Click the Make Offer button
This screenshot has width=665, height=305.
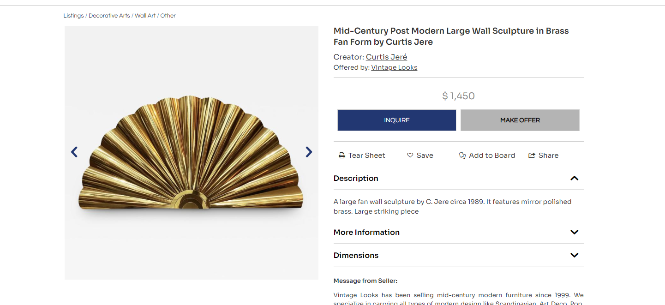coord(520,120)
